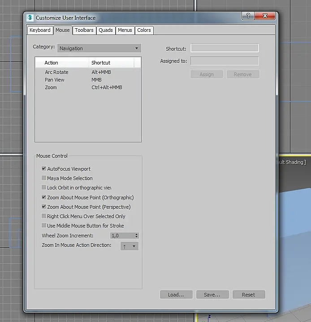The width and height of the screenshot is (311, 322).
Task: Select the Mouse tab
Action: [63, 30]
